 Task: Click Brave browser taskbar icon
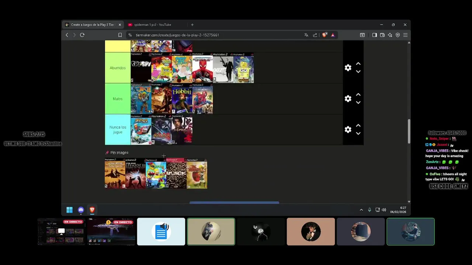click(x=92, y=210)
